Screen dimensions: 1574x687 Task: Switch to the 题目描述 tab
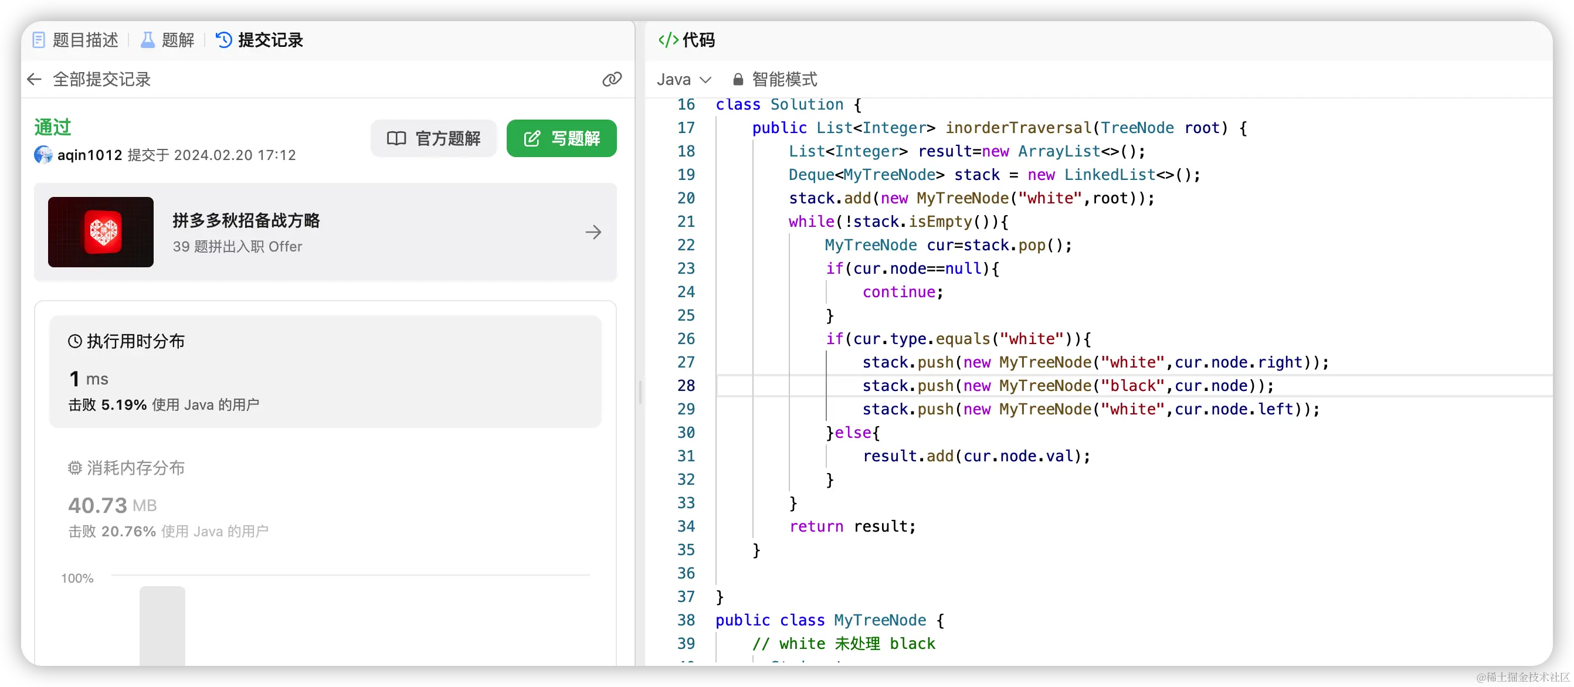coord(85,40)
